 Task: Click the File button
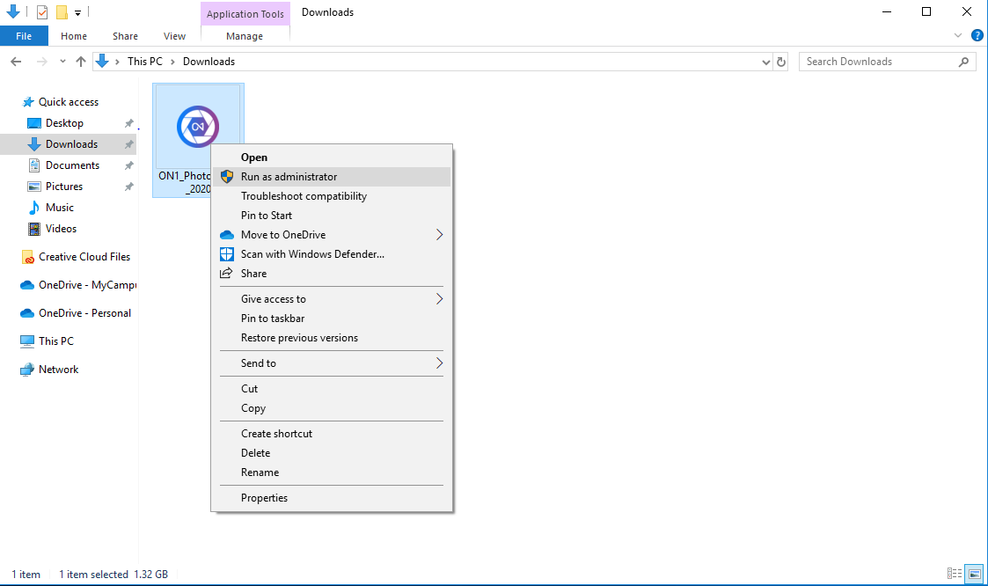pyautogui.click(x=24, y=36)
